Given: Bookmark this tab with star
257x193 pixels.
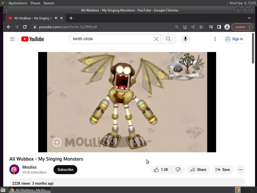Looking at the screenshot, I should tap(201, 27).
